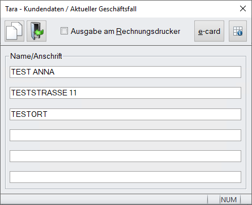The image size is (252, 205).
Task: Click the 'Ausgabe am Rechnungsdrucker' label text
Action: [x=125, y=31]
